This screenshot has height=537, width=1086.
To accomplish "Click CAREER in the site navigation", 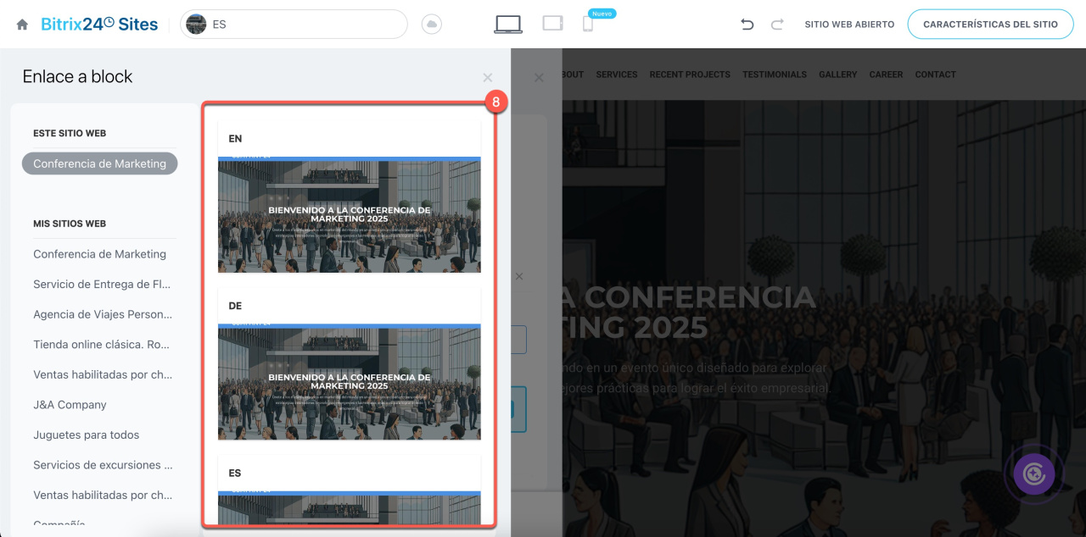I will [886, 75].
